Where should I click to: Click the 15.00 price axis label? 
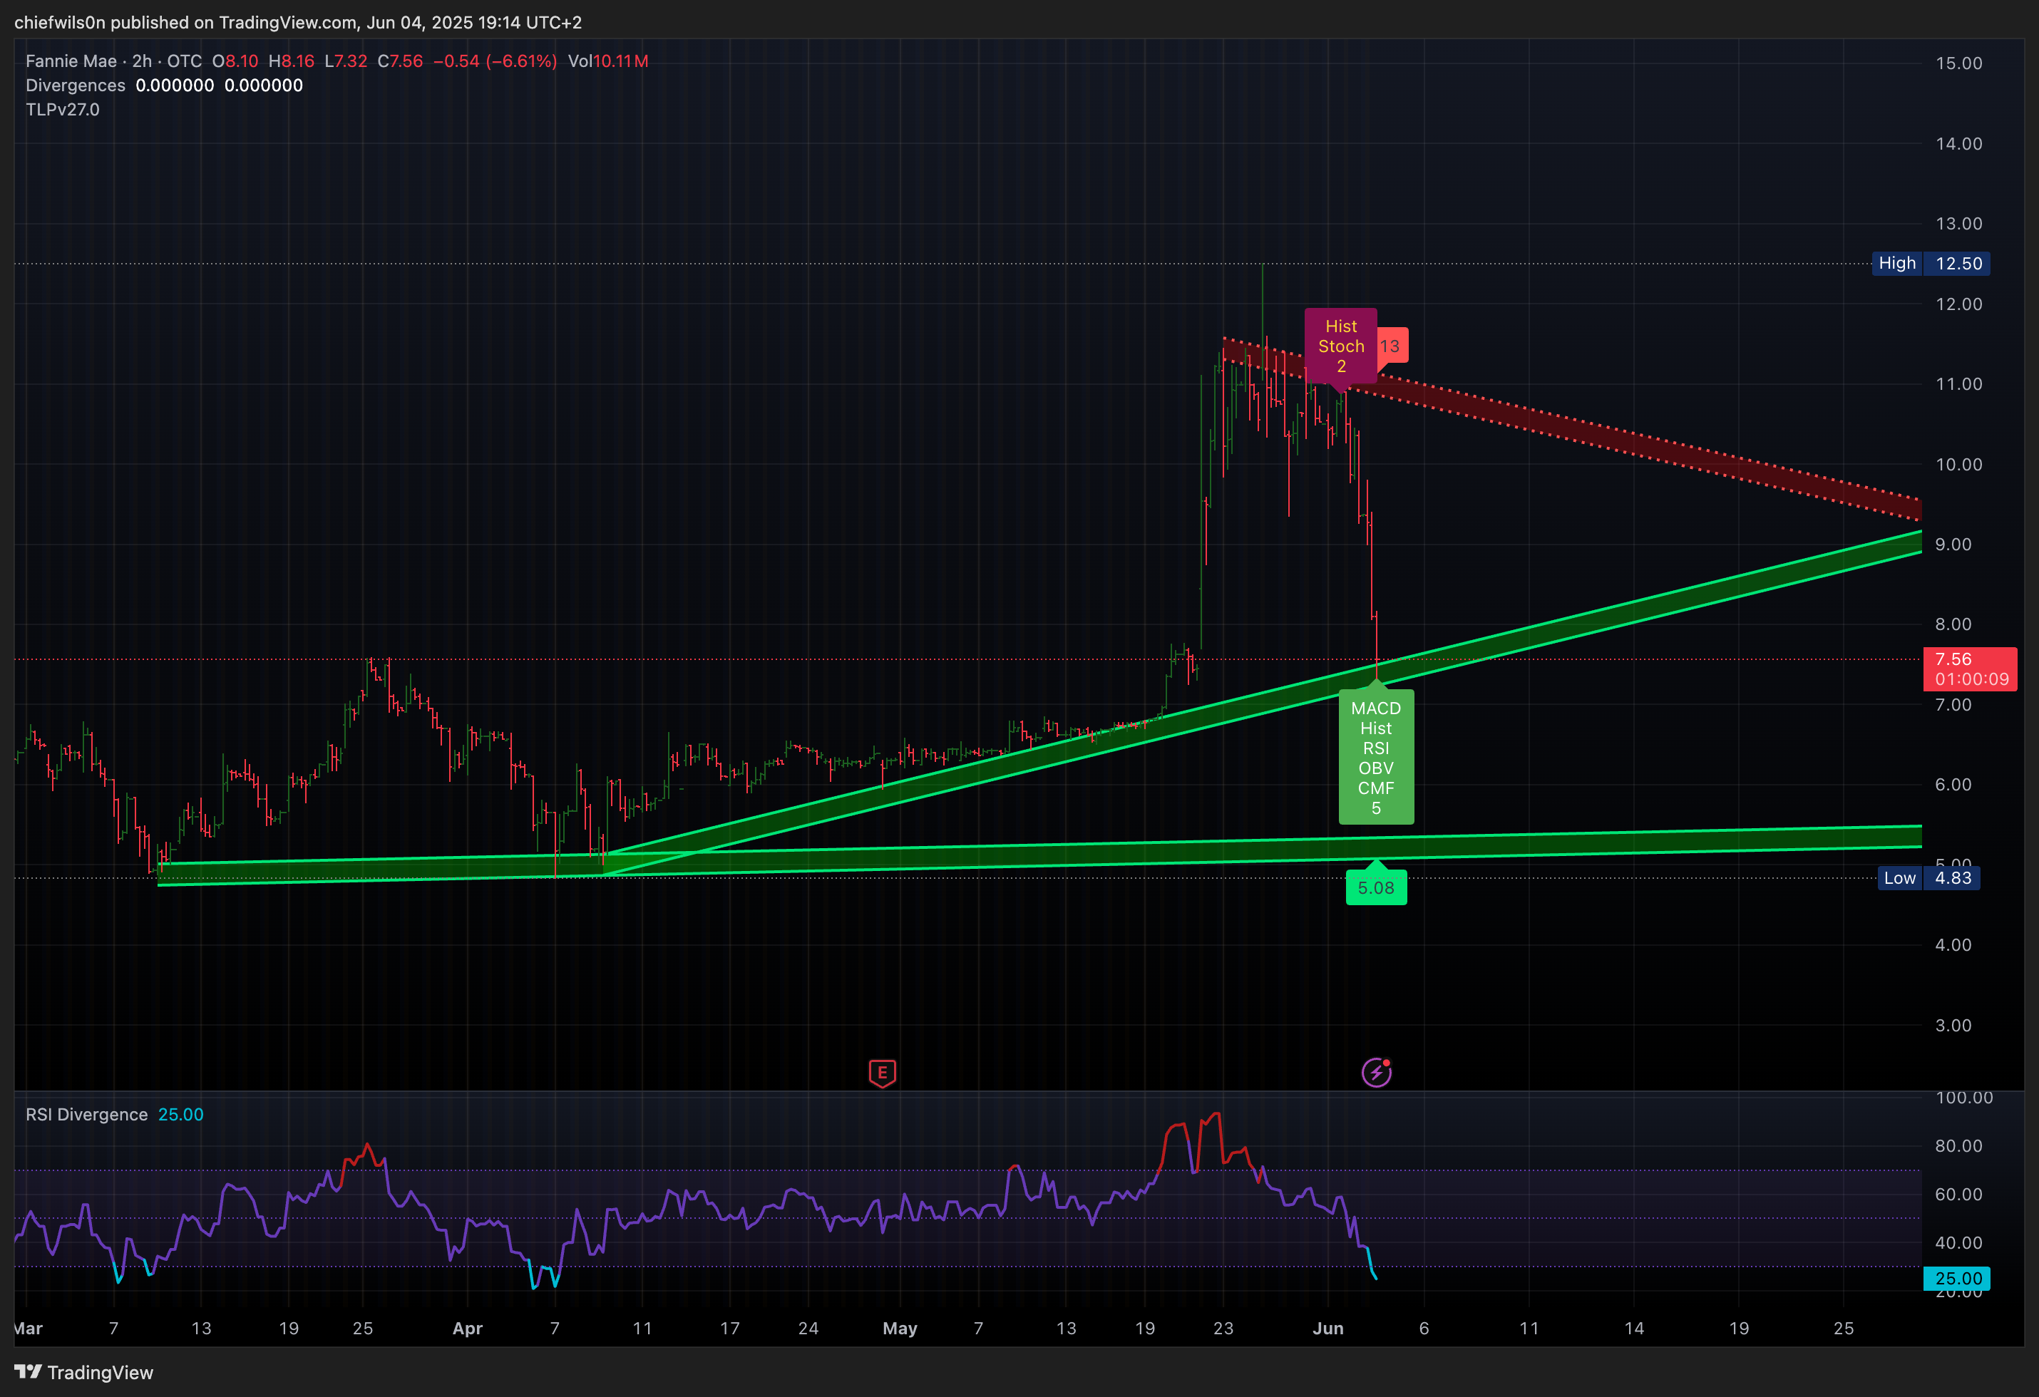pos(1958,63)
